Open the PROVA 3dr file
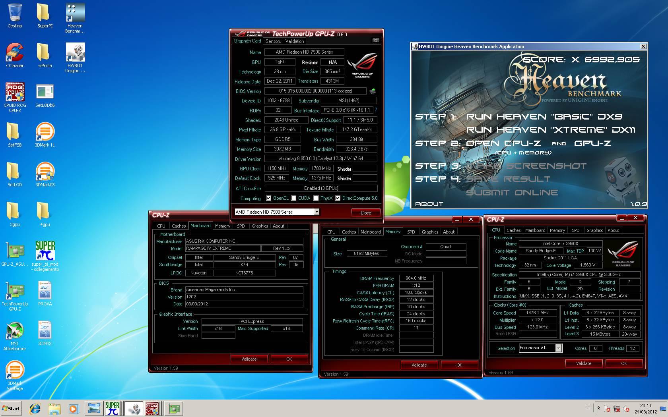The image size is (668, 417). coord(45,294)
